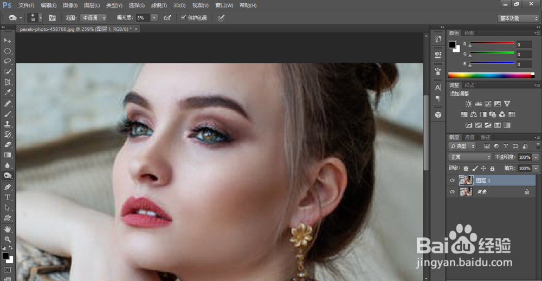The height and width of the screenshot is (281, 542).
Task: Hide the 背景 layer with its eye icon
Action: coord(452,192)
